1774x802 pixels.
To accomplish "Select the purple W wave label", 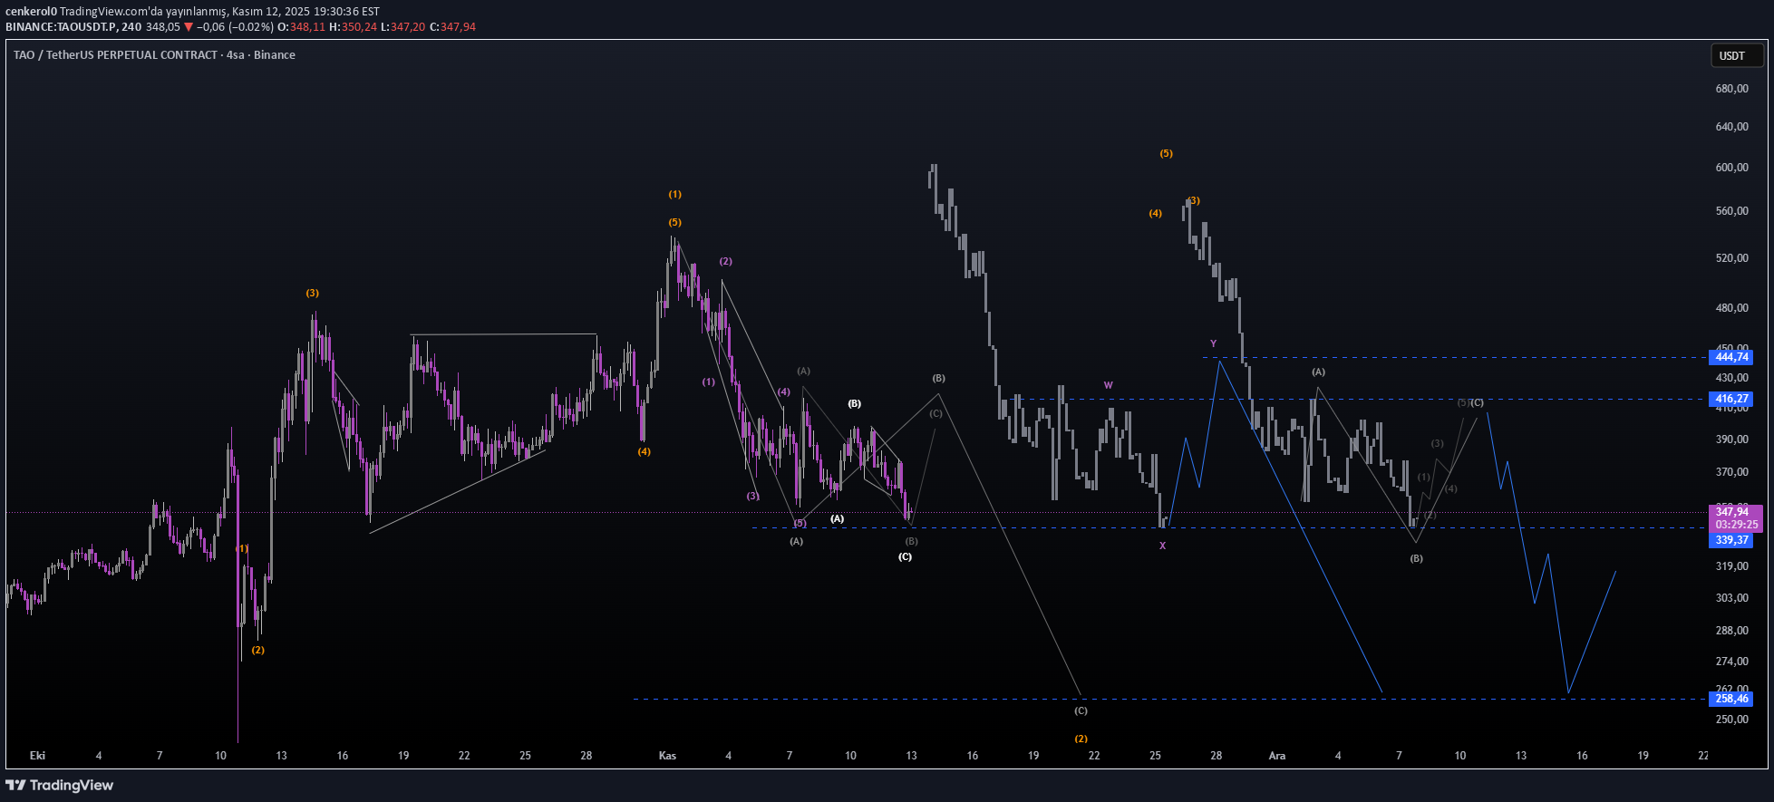I will point(1108,385).
